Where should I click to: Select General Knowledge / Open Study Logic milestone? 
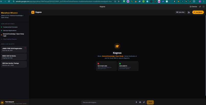pos(13,35)
